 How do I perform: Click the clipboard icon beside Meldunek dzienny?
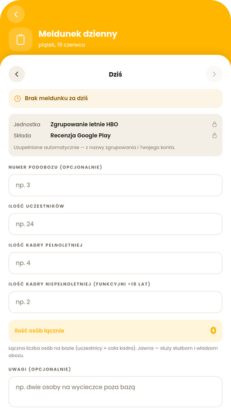coord(21,39)
